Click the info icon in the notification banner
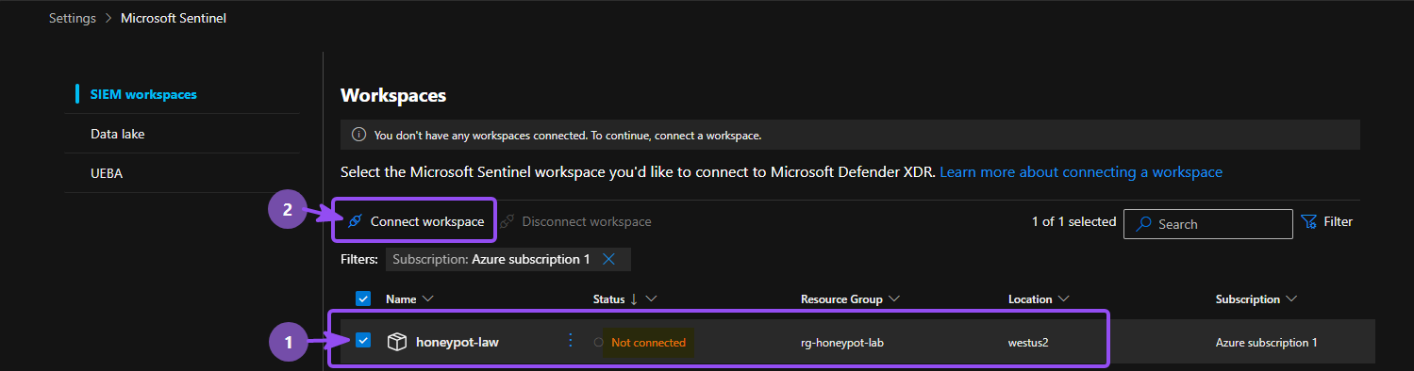The height and width of the screenshot is (371, 1414). [358, 135]
